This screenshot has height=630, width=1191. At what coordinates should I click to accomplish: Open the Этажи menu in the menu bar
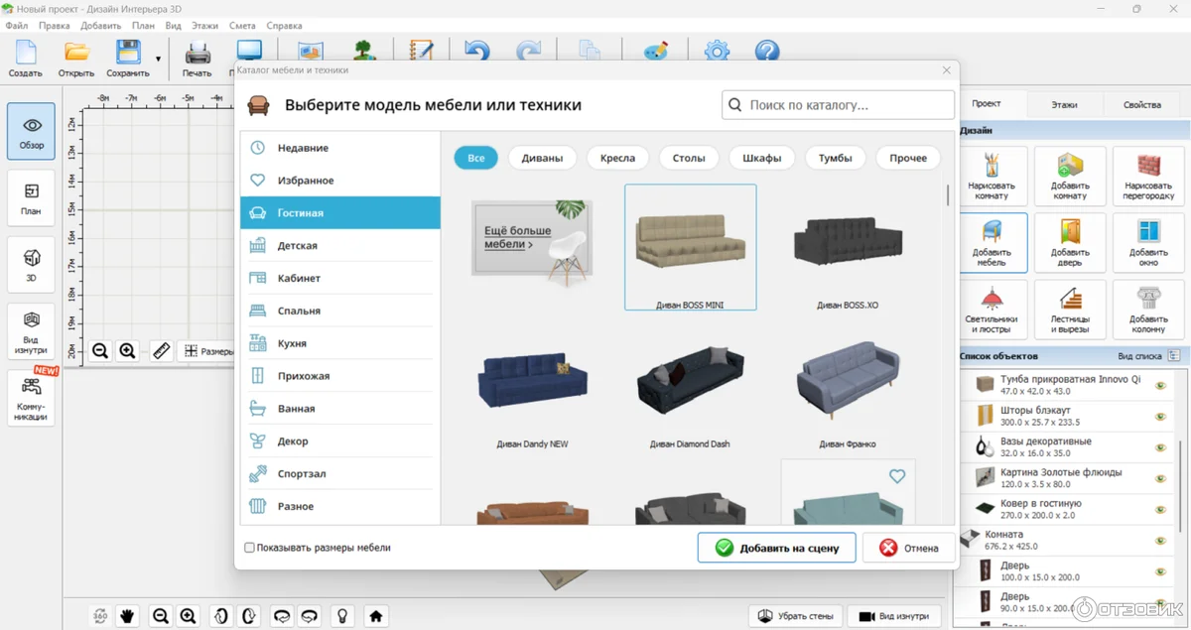click(x=205, y=26)
